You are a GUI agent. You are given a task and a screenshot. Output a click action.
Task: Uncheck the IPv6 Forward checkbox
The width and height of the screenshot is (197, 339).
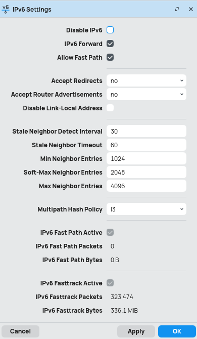tap(110, 44)
